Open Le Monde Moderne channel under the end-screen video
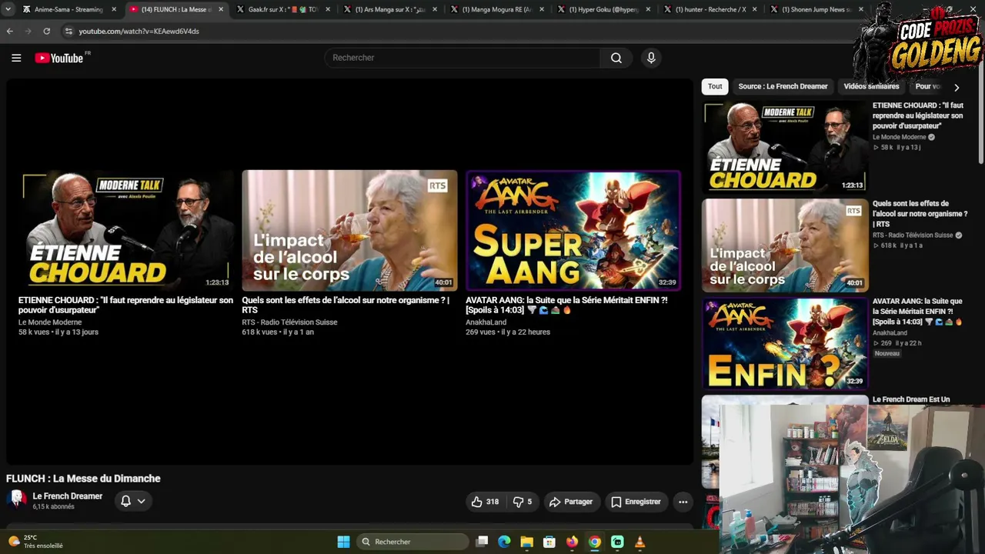Screen dimensions: 985x554 50,322
